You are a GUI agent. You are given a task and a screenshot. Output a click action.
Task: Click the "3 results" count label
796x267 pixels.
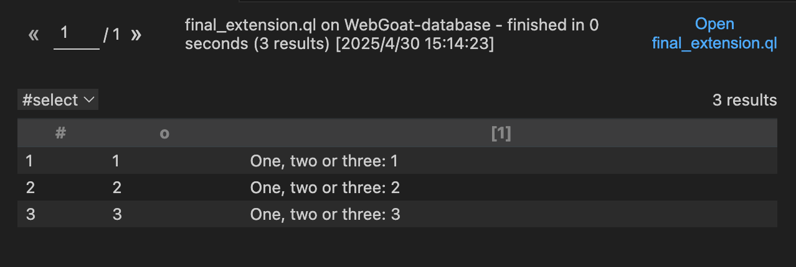pyautogui.click(x=744, y=100)
